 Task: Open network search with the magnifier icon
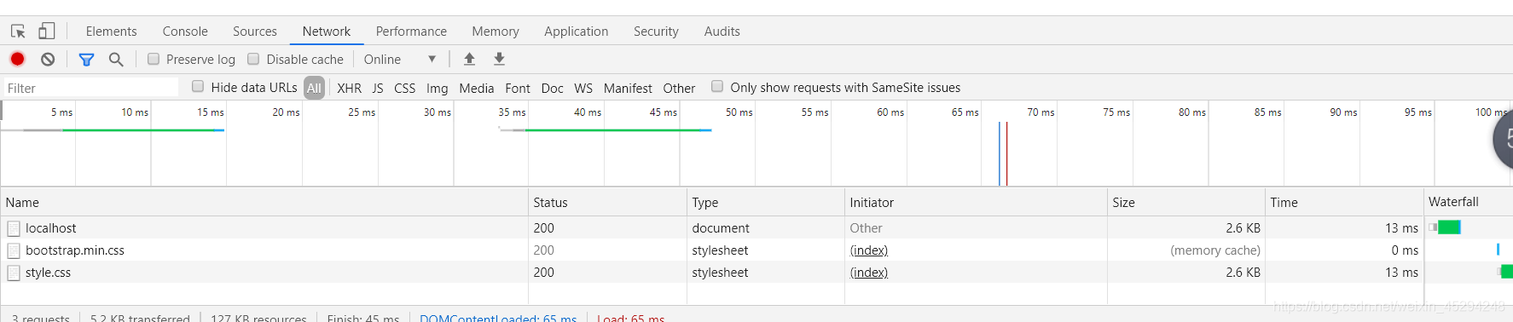coord(116,60)
